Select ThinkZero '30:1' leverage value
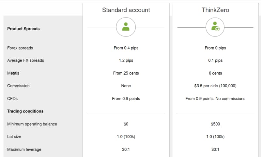Viewport: 261px width, 157px height. tap(215, 150)
